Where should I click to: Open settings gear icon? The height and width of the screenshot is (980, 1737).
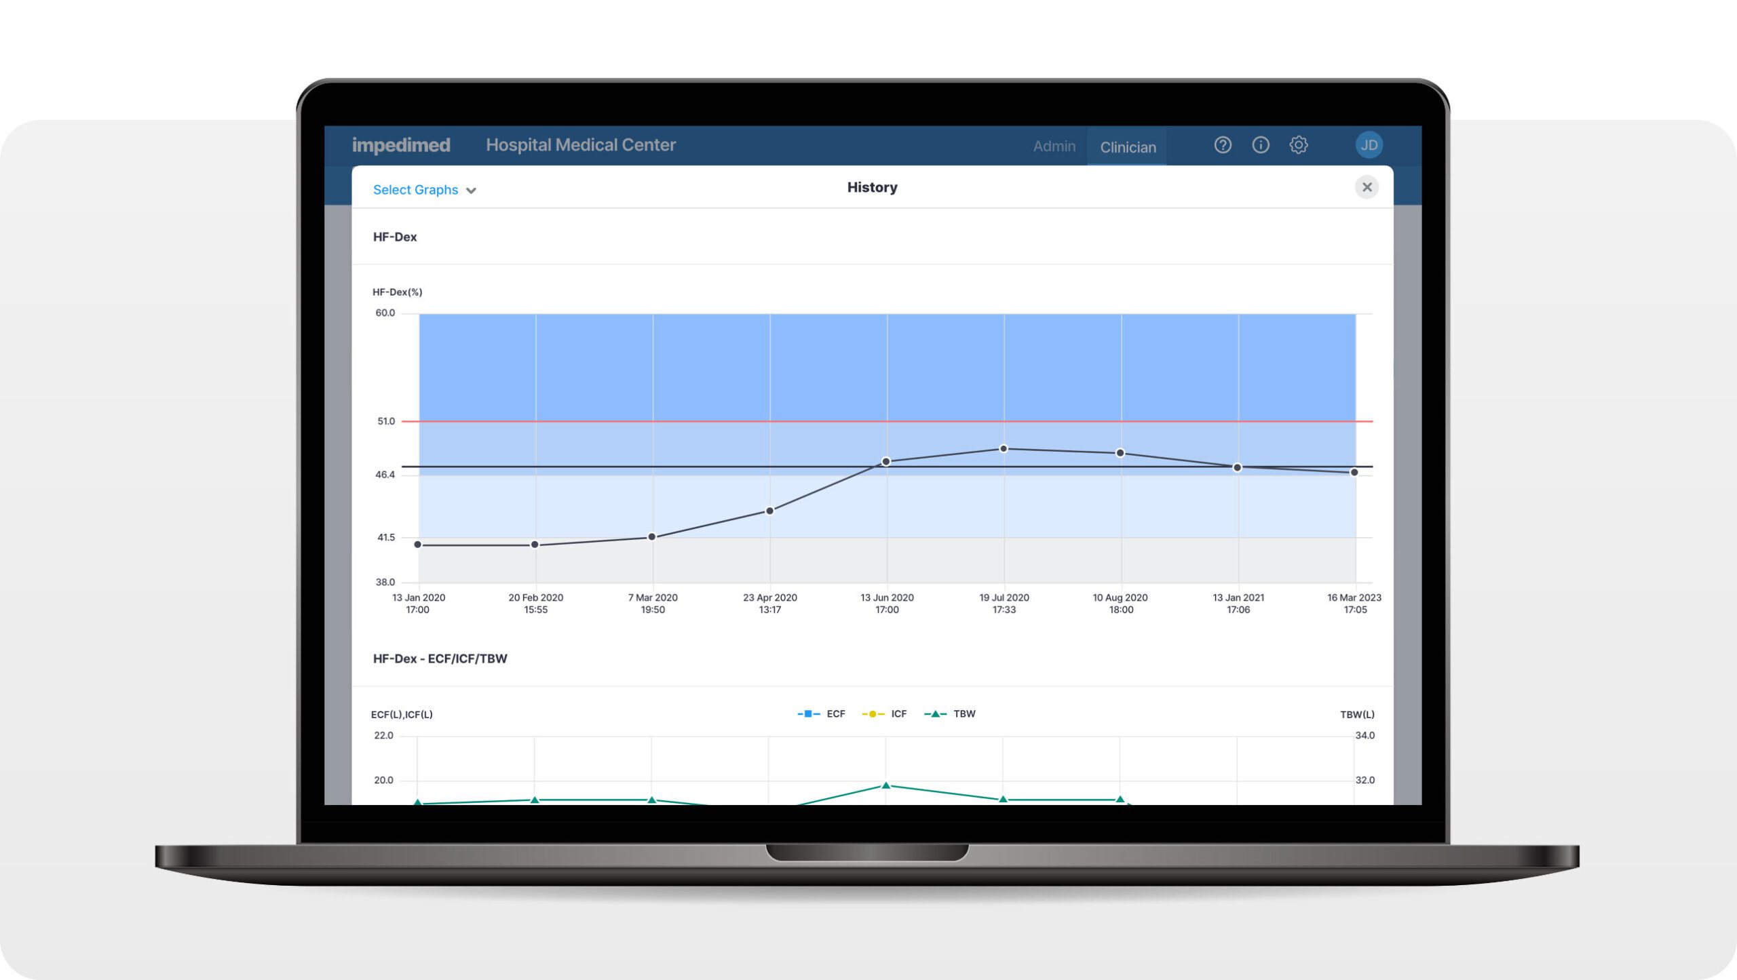tap(1298, 145)
